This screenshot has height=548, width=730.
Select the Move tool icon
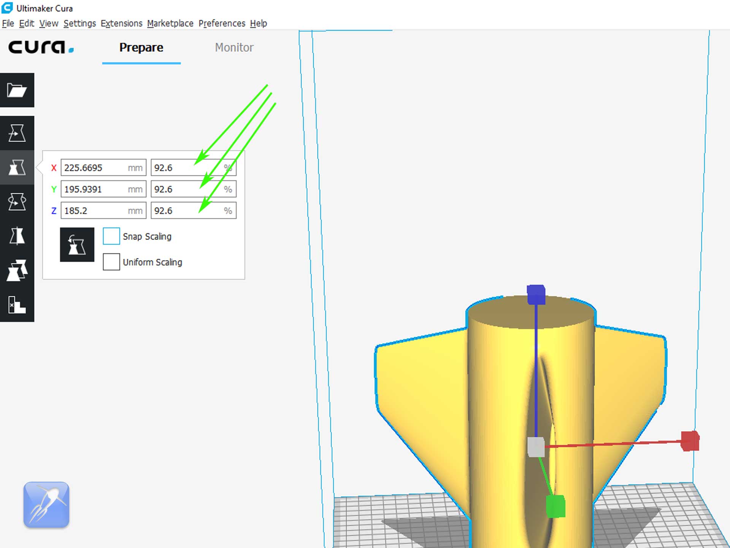tap(17, 133)
